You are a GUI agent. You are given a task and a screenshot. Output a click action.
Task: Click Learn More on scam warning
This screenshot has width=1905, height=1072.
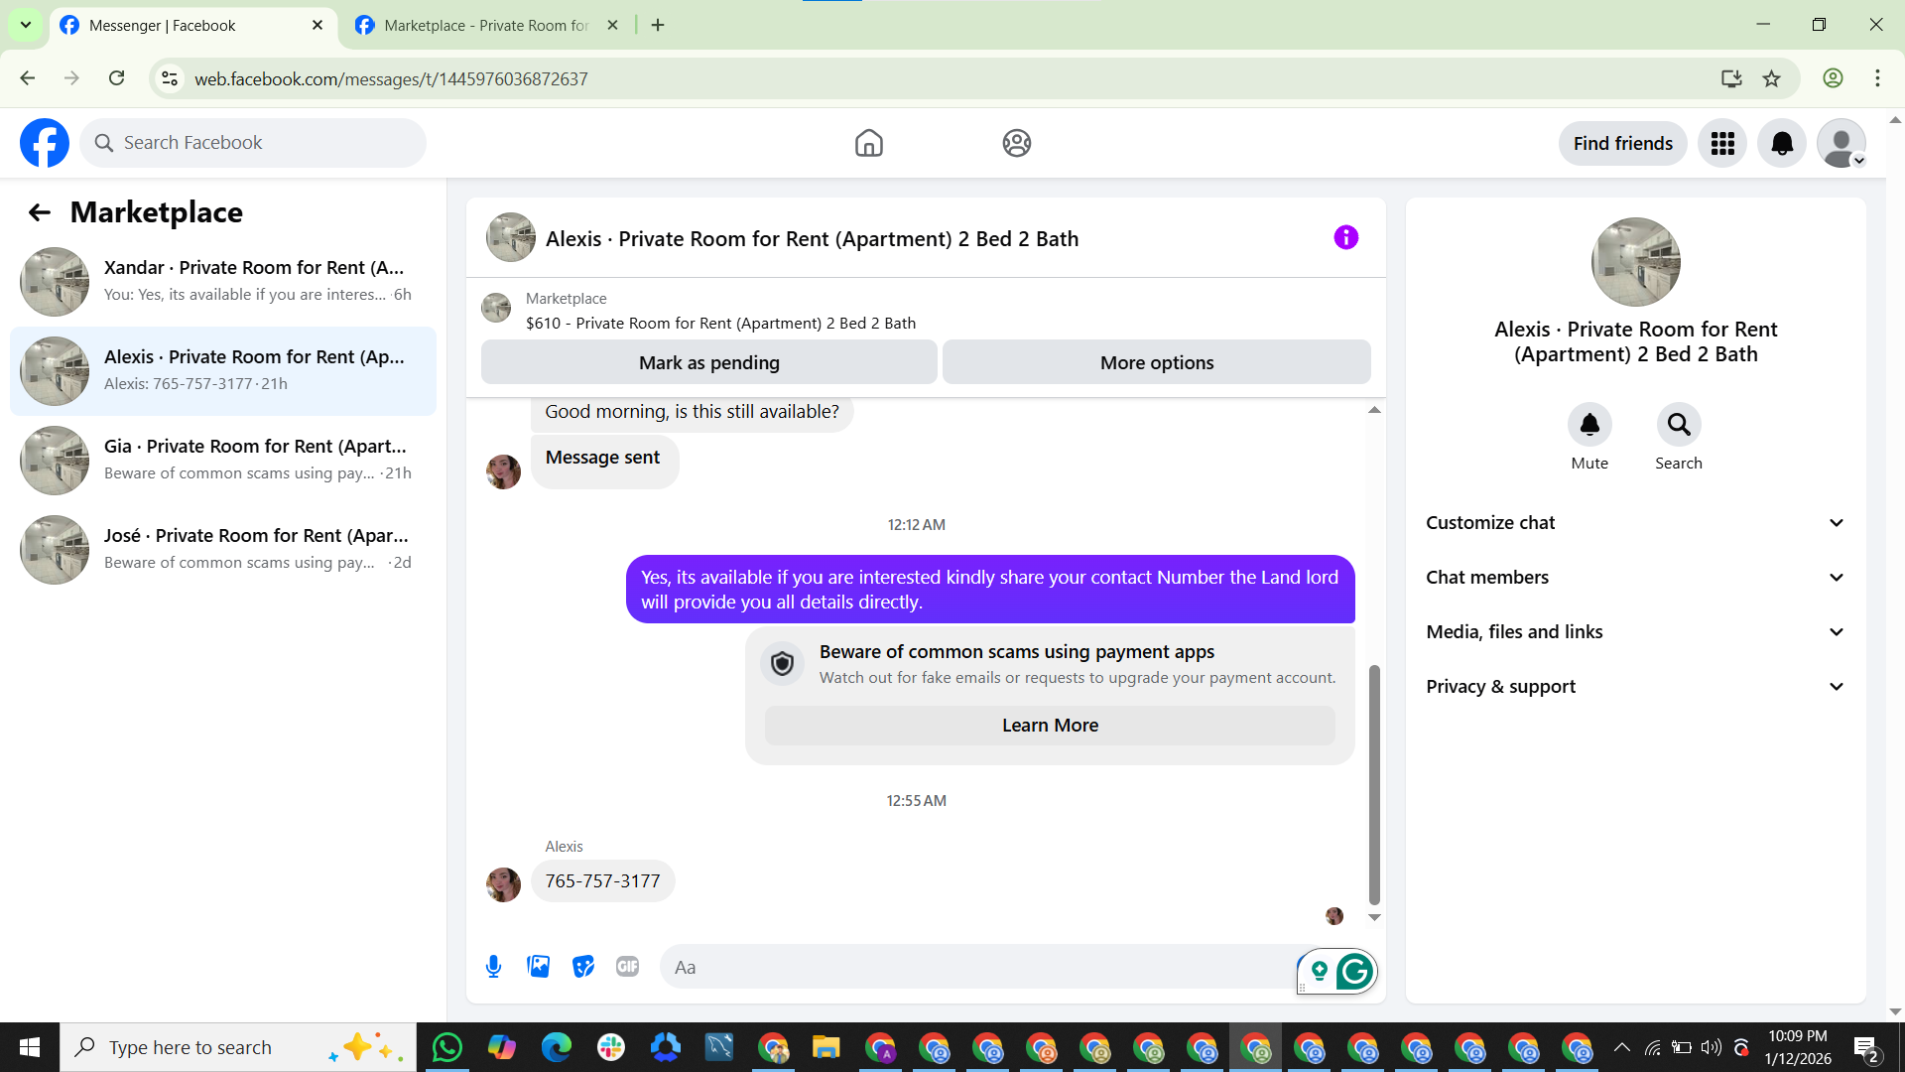coord(1050,726)
